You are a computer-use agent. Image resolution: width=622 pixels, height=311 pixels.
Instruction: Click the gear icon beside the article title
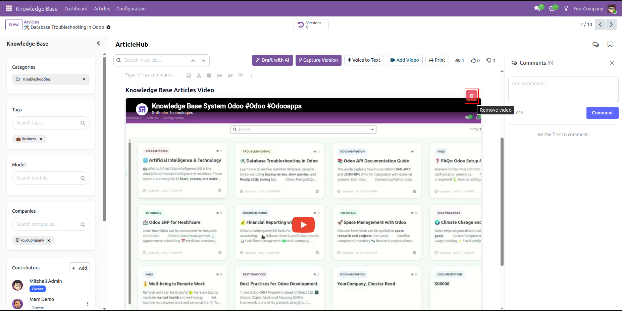click(108, 27)
